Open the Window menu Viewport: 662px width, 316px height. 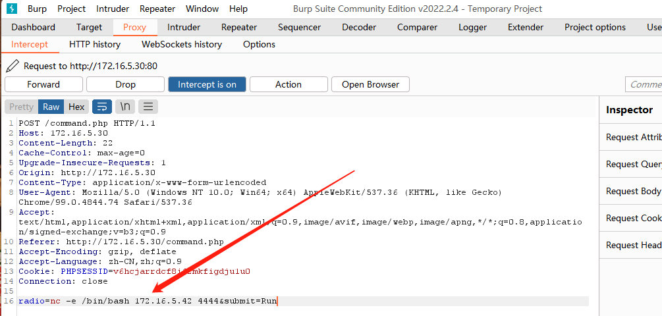202,9
